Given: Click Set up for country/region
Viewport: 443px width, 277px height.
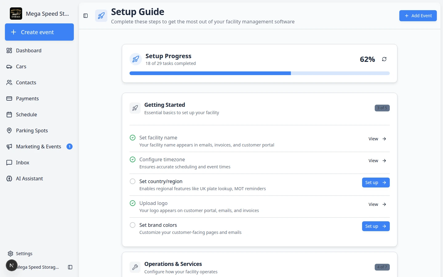Looking at the screenshot, I should pos(376,183).
